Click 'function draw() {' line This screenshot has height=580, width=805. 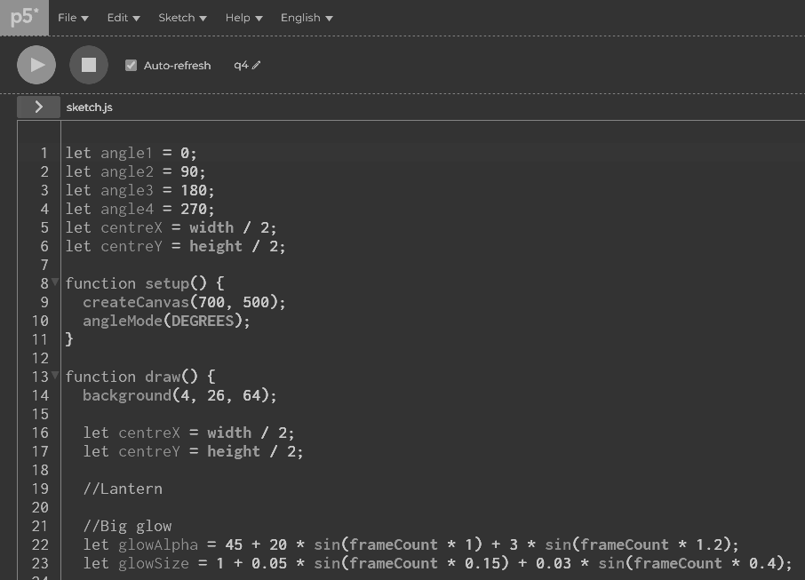[140, 377]
